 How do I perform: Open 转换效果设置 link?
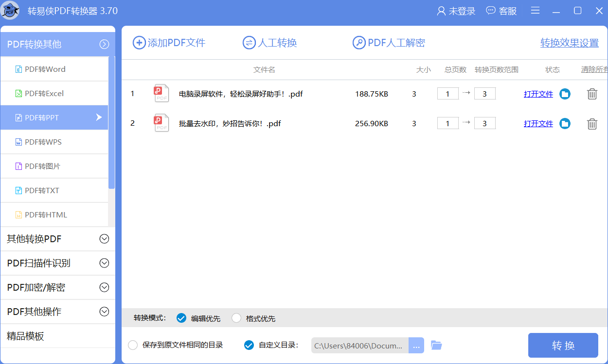coord(570,43)
